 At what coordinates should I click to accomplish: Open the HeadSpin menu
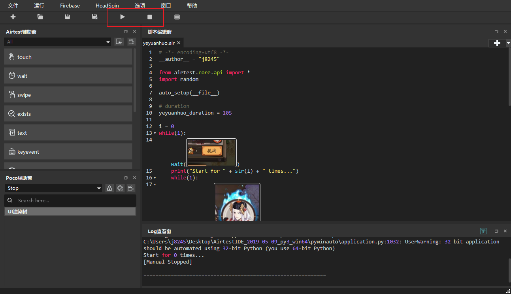(107, 6)
